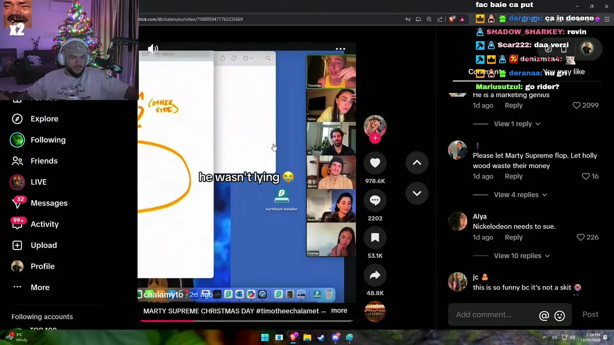Show hidden system tray icons

544,337
